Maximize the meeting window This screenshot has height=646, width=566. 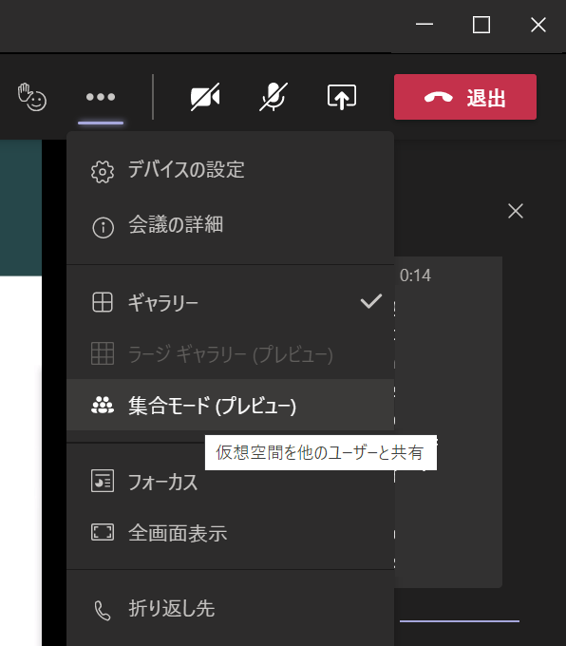tap(481, 25)
